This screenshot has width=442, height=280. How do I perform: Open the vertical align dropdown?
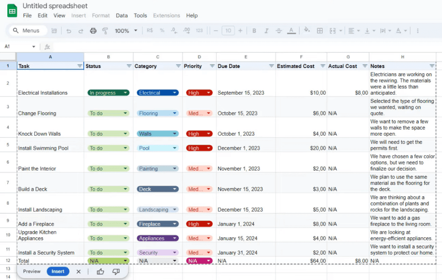click(370, 31)
